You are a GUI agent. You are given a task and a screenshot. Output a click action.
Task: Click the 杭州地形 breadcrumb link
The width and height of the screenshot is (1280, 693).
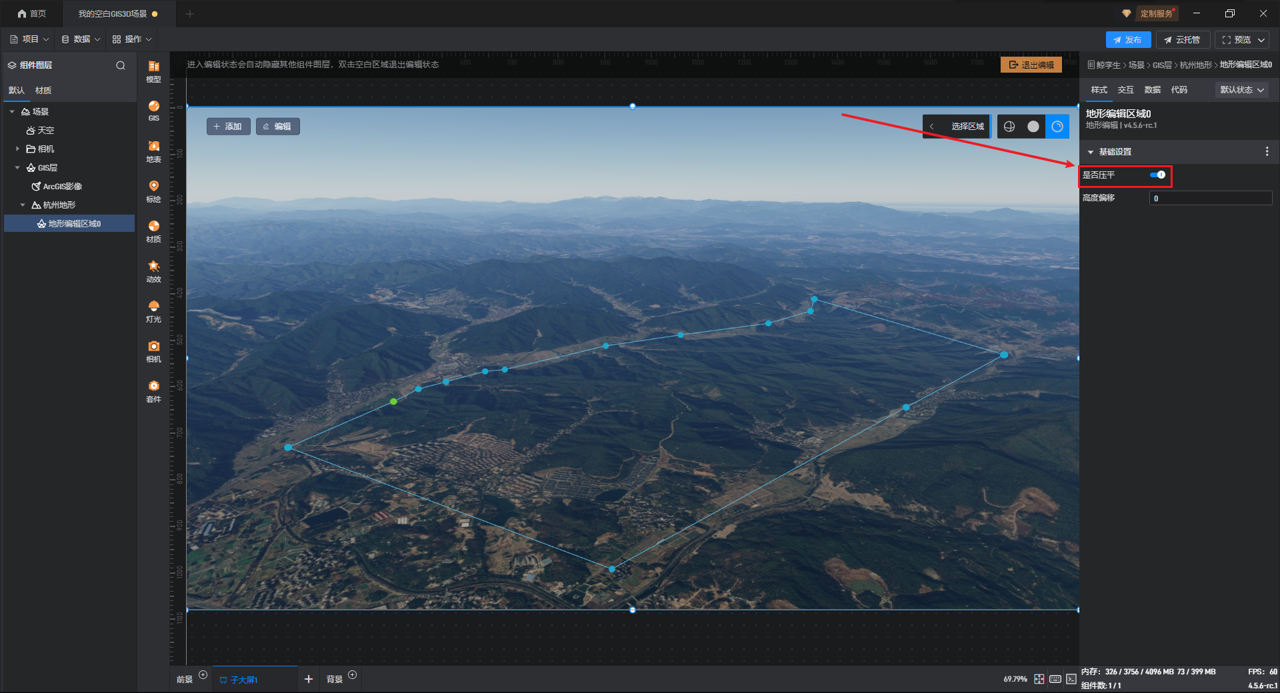[x=1196, y=65]
